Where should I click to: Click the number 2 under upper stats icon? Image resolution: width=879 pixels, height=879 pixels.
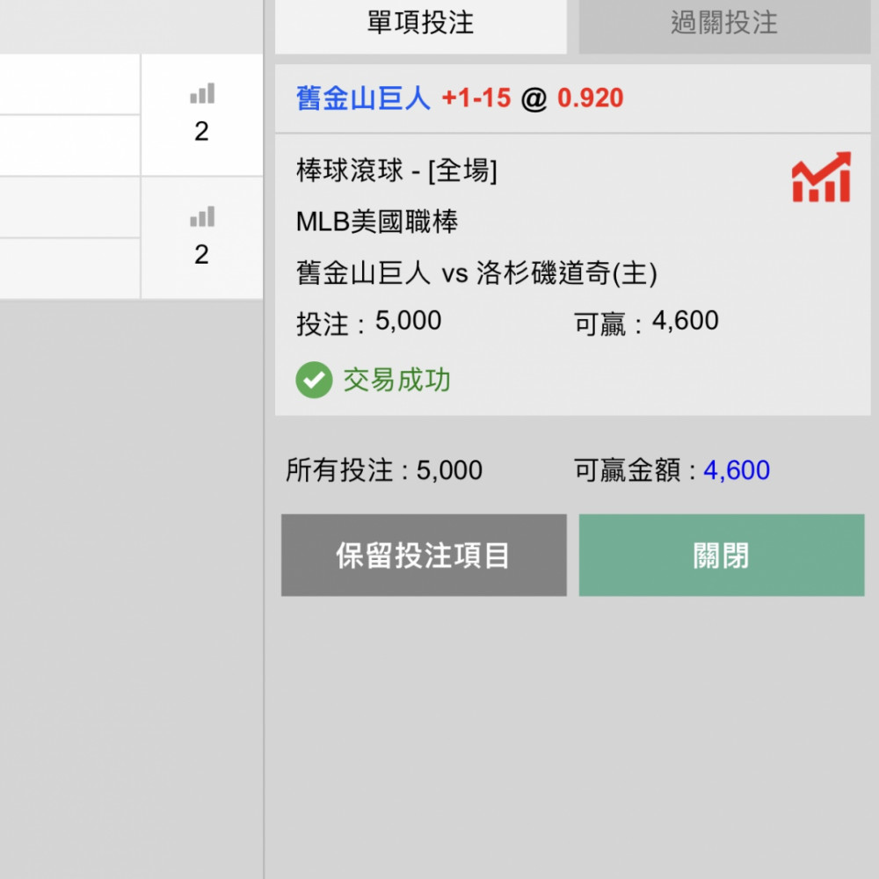202,132
